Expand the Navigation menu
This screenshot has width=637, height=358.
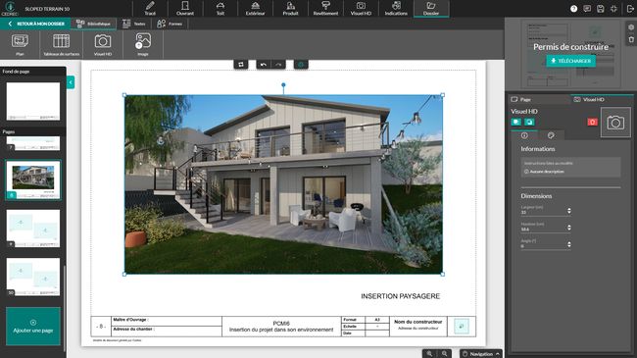coord(481,353)
